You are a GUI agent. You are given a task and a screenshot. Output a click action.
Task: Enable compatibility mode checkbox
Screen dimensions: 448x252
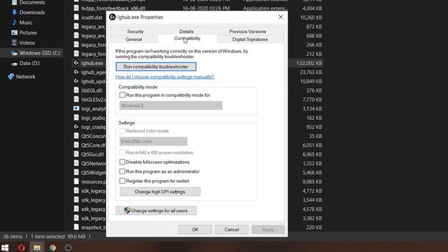click(122, 95)
